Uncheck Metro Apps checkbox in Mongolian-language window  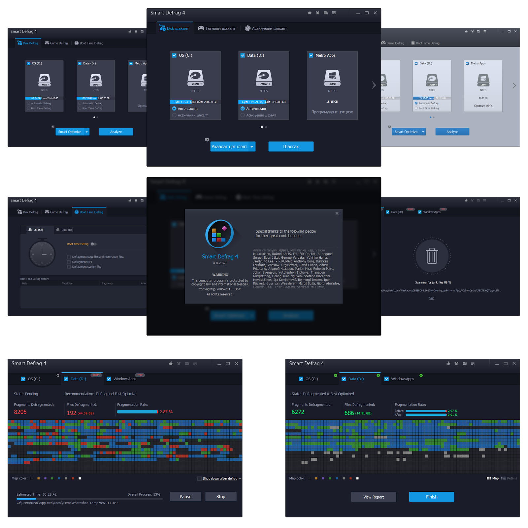(311, 55)
